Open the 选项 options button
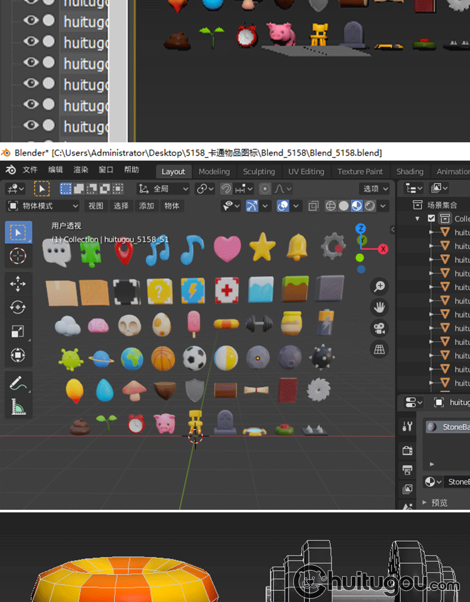The image size is (470, 602). pos(374,189)
